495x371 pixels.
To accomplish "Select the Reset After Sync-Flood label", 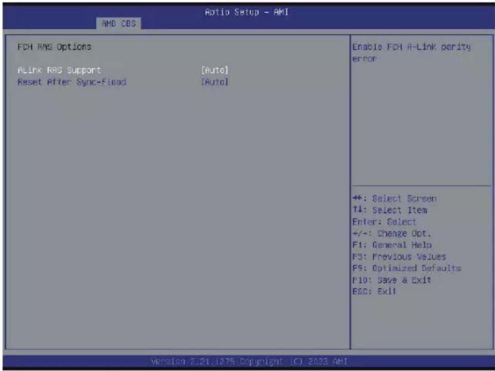I will (x=72, y=82).
